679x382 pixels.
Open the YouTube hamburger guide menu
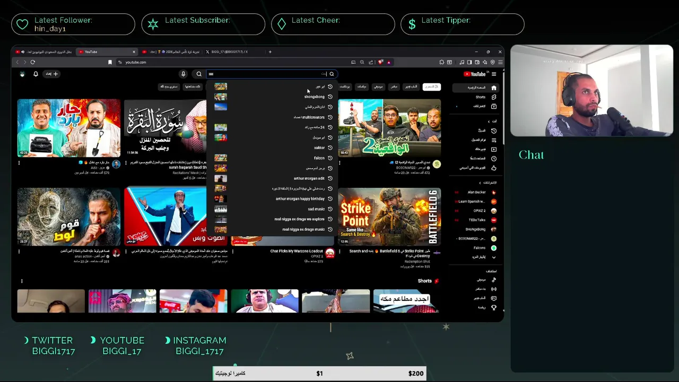(494, 74)
